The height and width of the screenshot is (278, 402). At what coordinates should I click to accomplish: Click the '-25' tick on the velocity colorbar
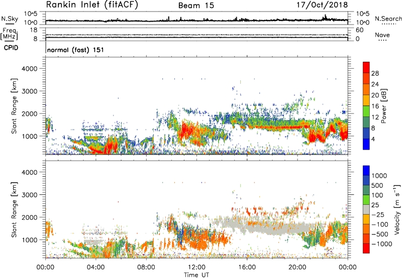click(378, 214)
